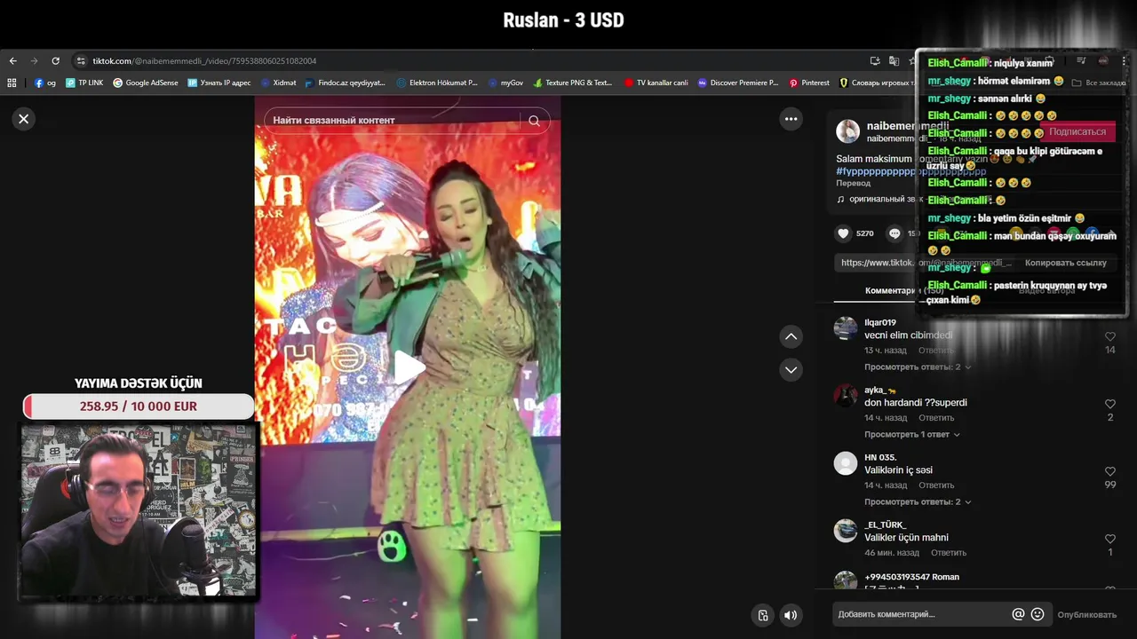Reply to Ilqar019's comment via Ответить
This screenshot has width=1137, height=639.
(936, 351)
